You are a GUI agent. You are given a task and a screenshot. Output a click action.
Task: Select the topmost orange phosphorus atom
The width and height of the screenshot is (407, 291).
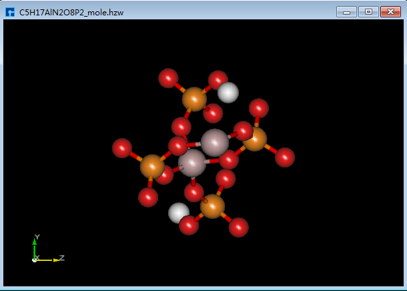pos(194,99)
